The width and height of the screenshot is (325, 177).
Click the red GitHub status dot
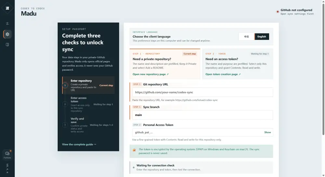click(x=278, y=12)
